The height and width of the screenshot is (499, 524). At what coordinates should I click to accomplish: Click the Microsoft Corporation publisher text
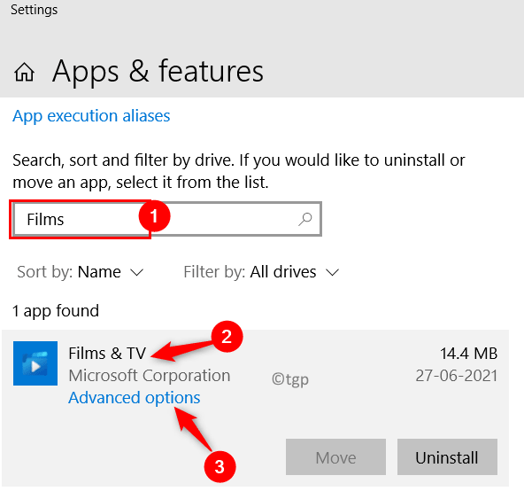(x=150, y=376)
